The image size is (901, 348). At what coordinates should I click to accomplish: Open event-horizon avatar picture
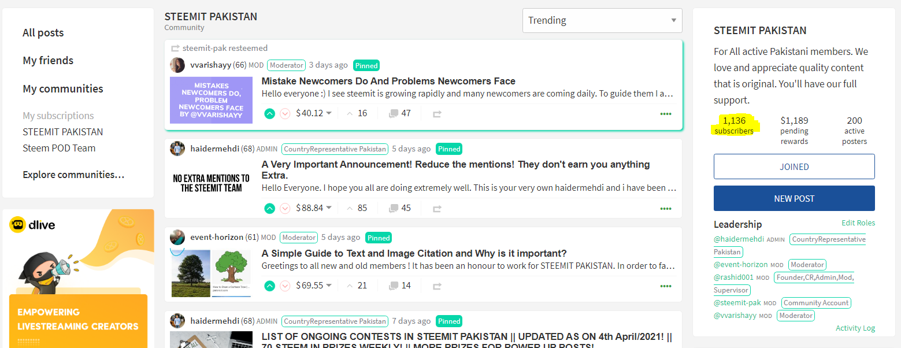pyautogui.click(x=177, y=237)
